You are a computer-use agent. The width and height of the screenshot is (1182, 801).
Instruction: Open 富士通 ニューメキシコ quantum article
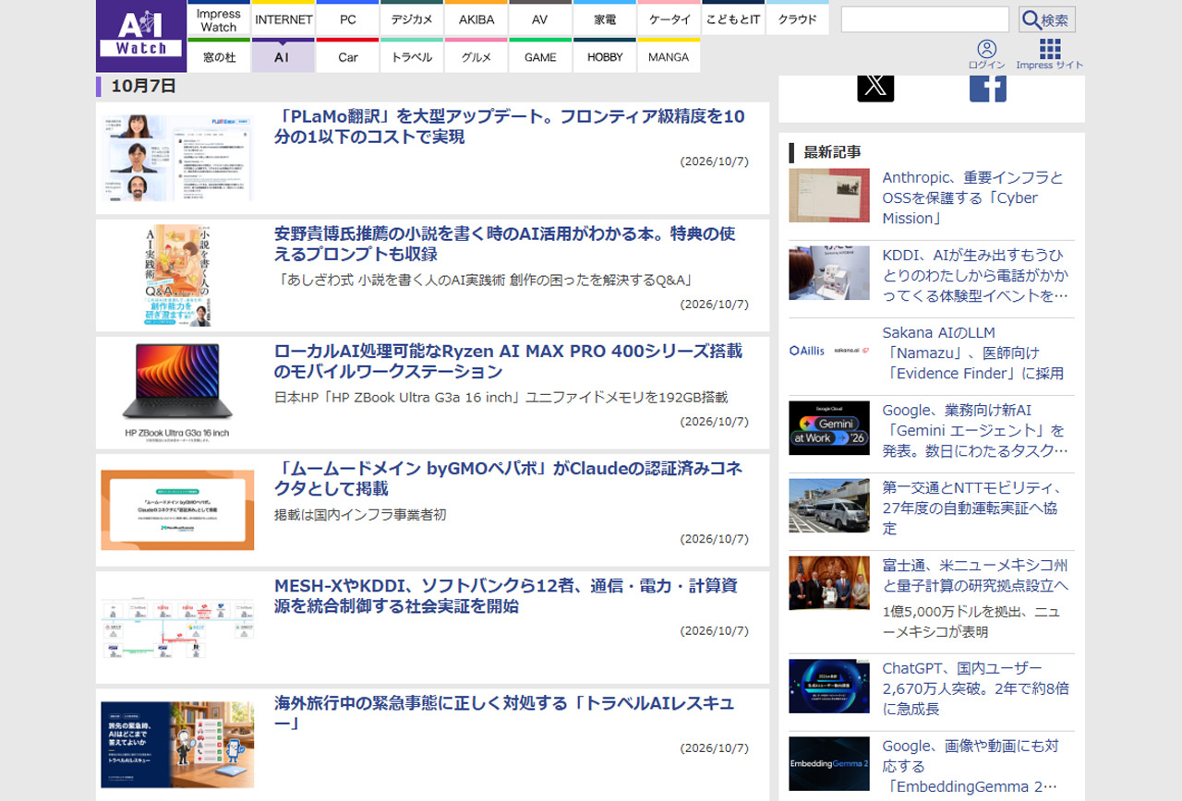975,576
